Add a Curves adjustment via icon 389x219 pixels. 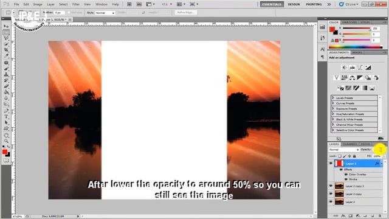pyautogui.click(x=360, y=68)
